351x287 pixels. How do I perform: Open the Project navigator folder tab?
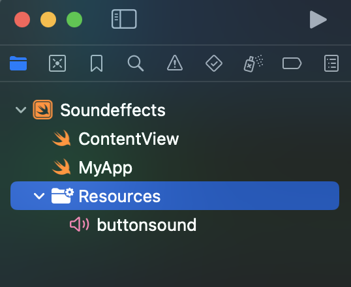pos(18,63)
